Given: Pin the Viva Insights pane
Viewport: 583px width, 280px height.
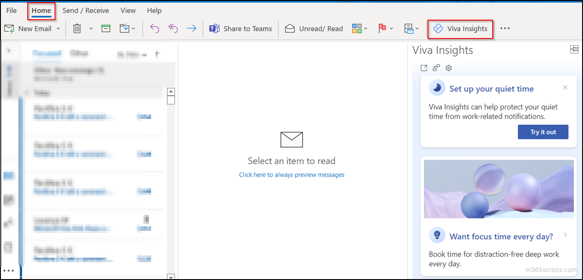Looking at the screenshot, I should (575, 49).
